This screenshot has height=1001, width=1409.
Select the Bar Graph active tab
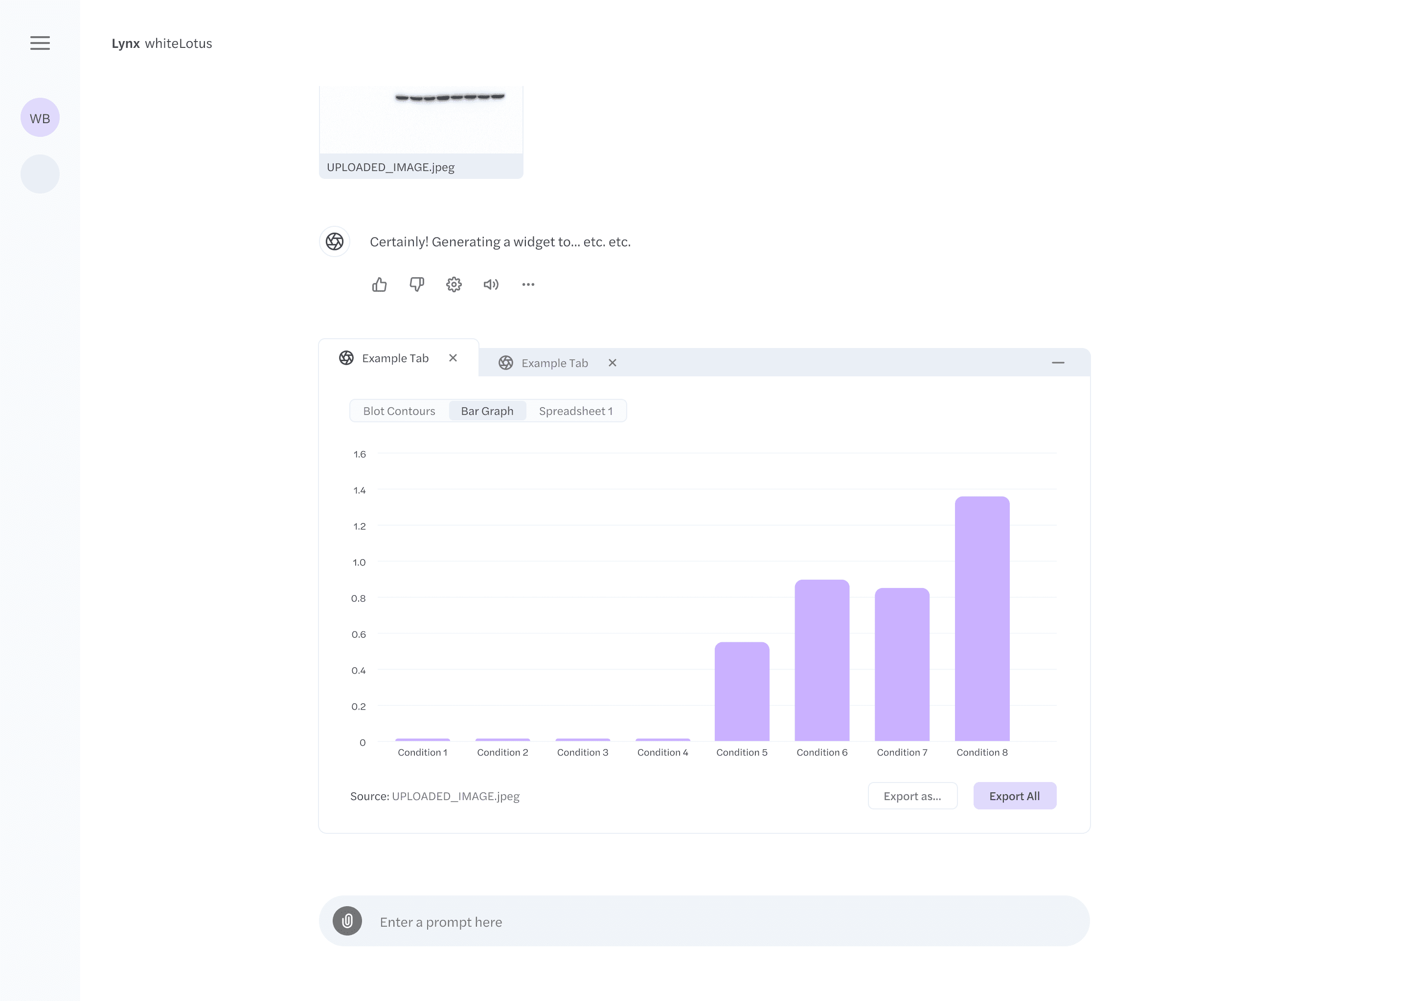(487, 411)
